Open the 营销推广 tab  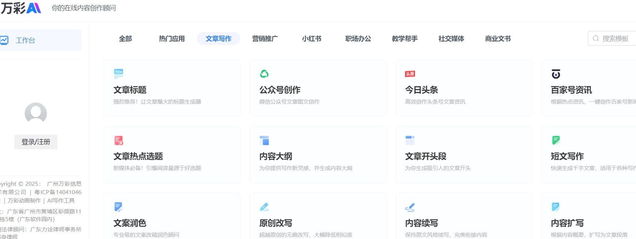coord(265,39)
